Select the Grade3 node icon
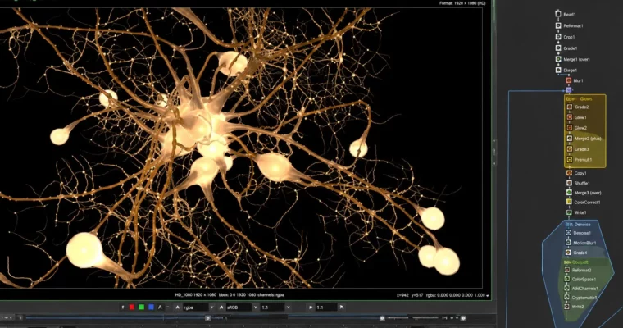Screen dimensions: 623x328 click(570, 149)
